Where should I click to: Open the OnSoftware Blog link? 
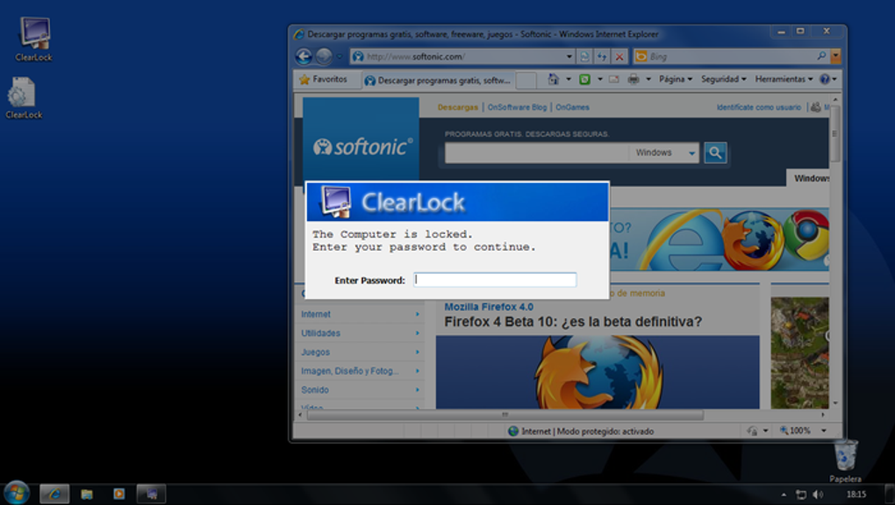tap(517, 107)
